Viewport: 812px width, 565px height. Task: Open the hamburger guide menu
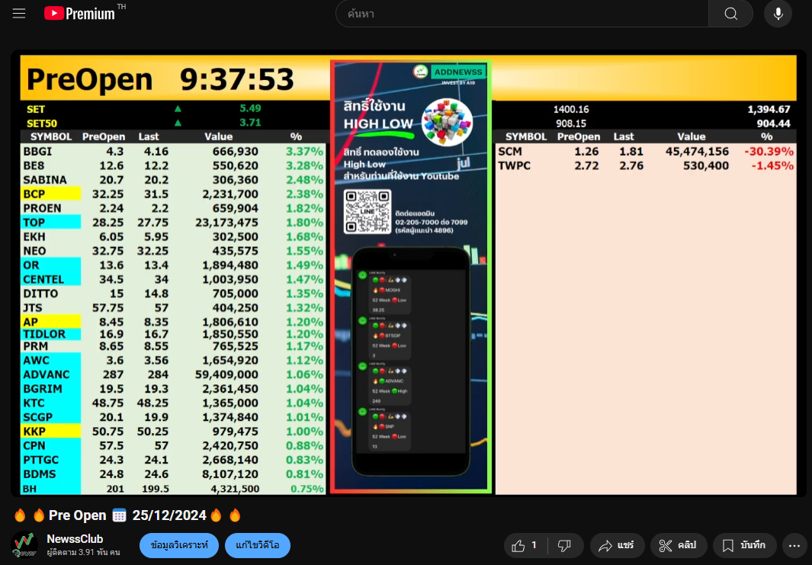[19, 14]
